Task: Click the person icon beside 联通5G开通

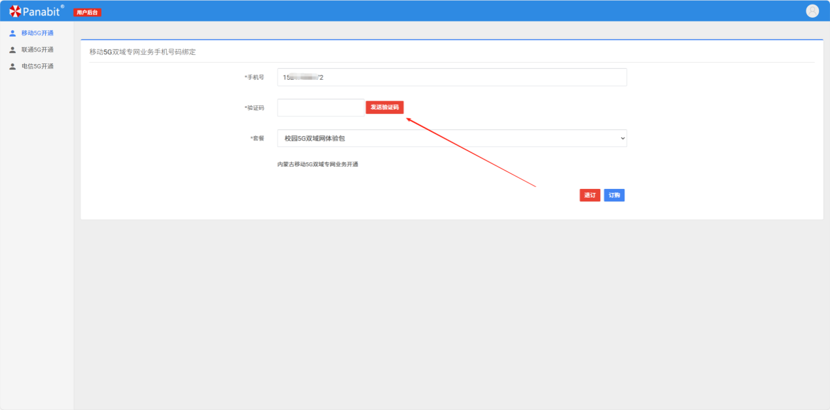Action: (x=12, y=50)
